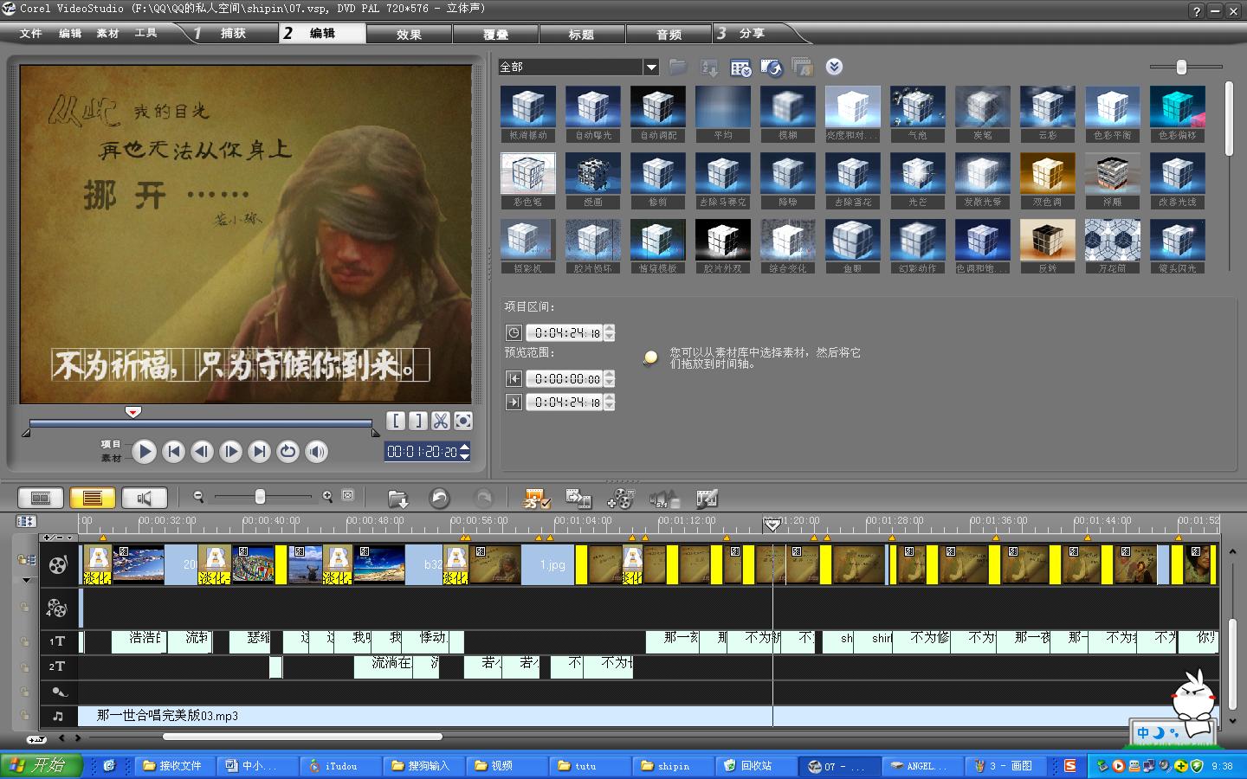Expand library options with double-chevron button
The height and width of the screenshot is (779, 1247).
point(834,67)
